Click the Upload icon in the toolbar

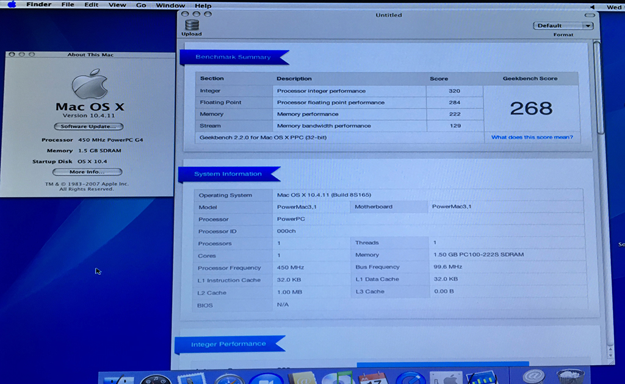192,26
